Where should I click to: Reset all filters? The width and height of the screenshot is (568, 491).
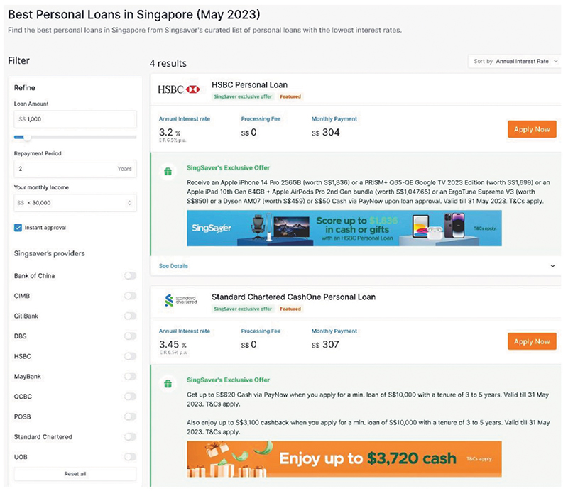pyautogui.click(x=75, y=473)
